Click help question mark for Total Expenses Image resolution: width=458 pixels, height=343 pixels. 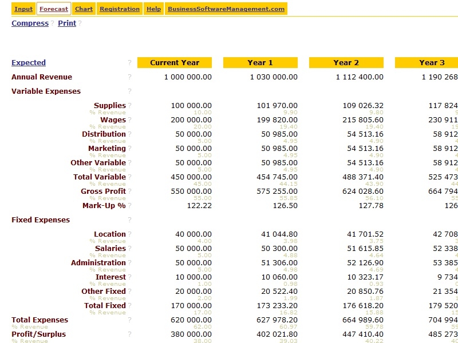point(129,320)
